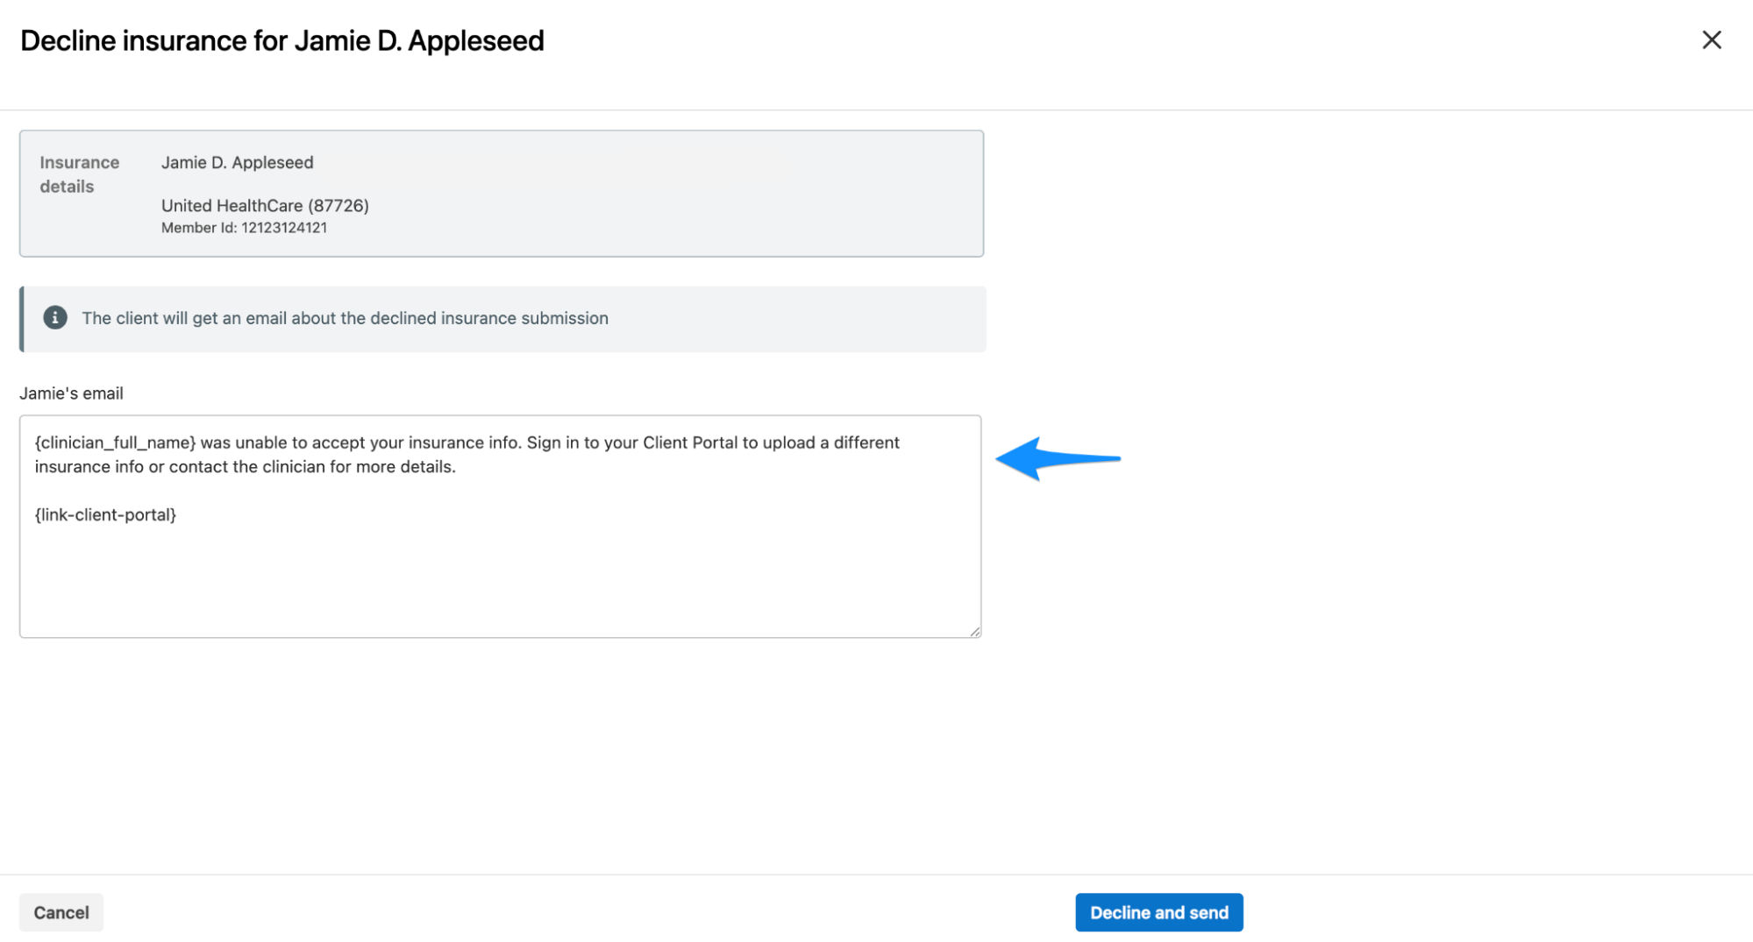This screenshot has height=942, width=1753.
Task: Click the dialog title Decline insurance for Jamie
Action: (x=281, y=40)
